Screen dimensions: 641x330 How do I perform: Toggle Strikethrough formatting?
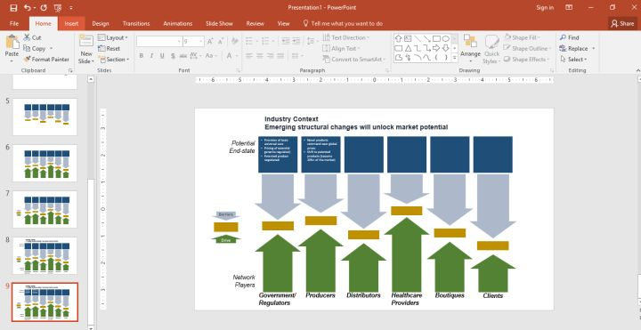coord(183,56)
